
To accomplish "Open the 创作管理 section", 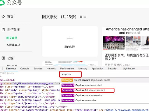I will coord(13,30).
